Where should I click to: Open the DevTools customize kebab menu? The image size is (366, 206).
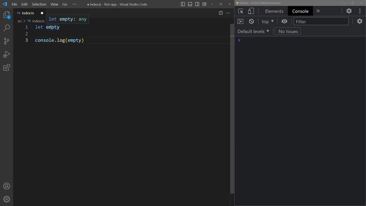click(x=360, y=11)
